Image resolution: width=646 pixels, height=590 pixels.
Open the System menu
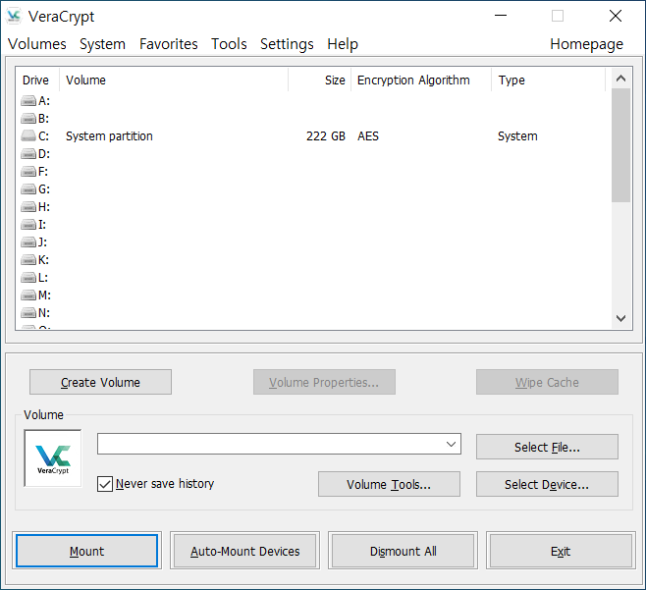pyautogui.click(x=102, y=43)
